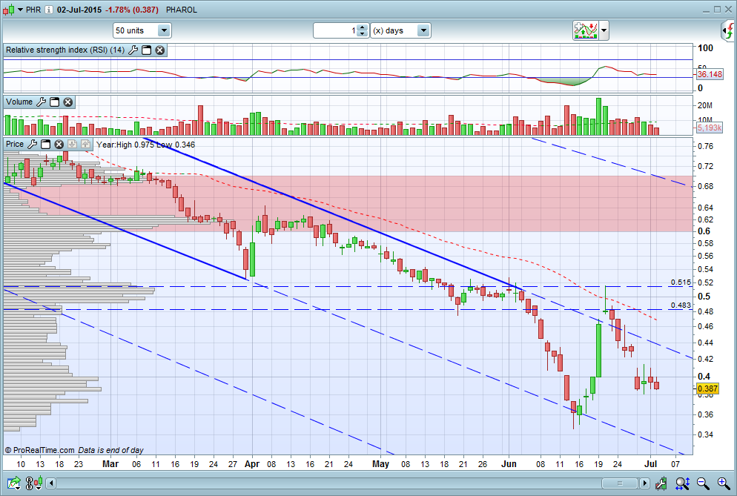Viewport: 737px width, 496px height.
Task: Click the PHR ticker symbol
Action: click(33, 10)
